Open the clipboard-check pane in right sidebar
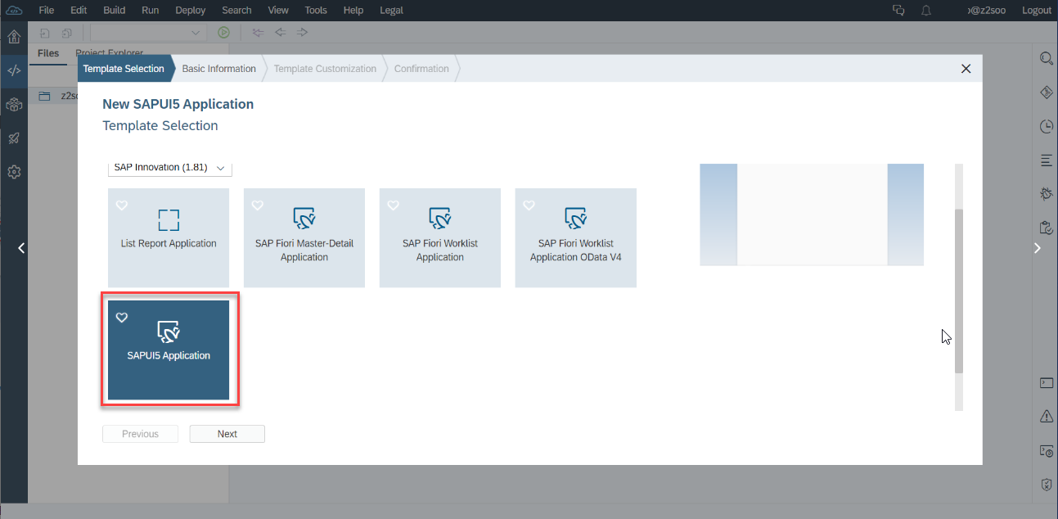This screenshot has width=1058, height=519. point(1046,228)
